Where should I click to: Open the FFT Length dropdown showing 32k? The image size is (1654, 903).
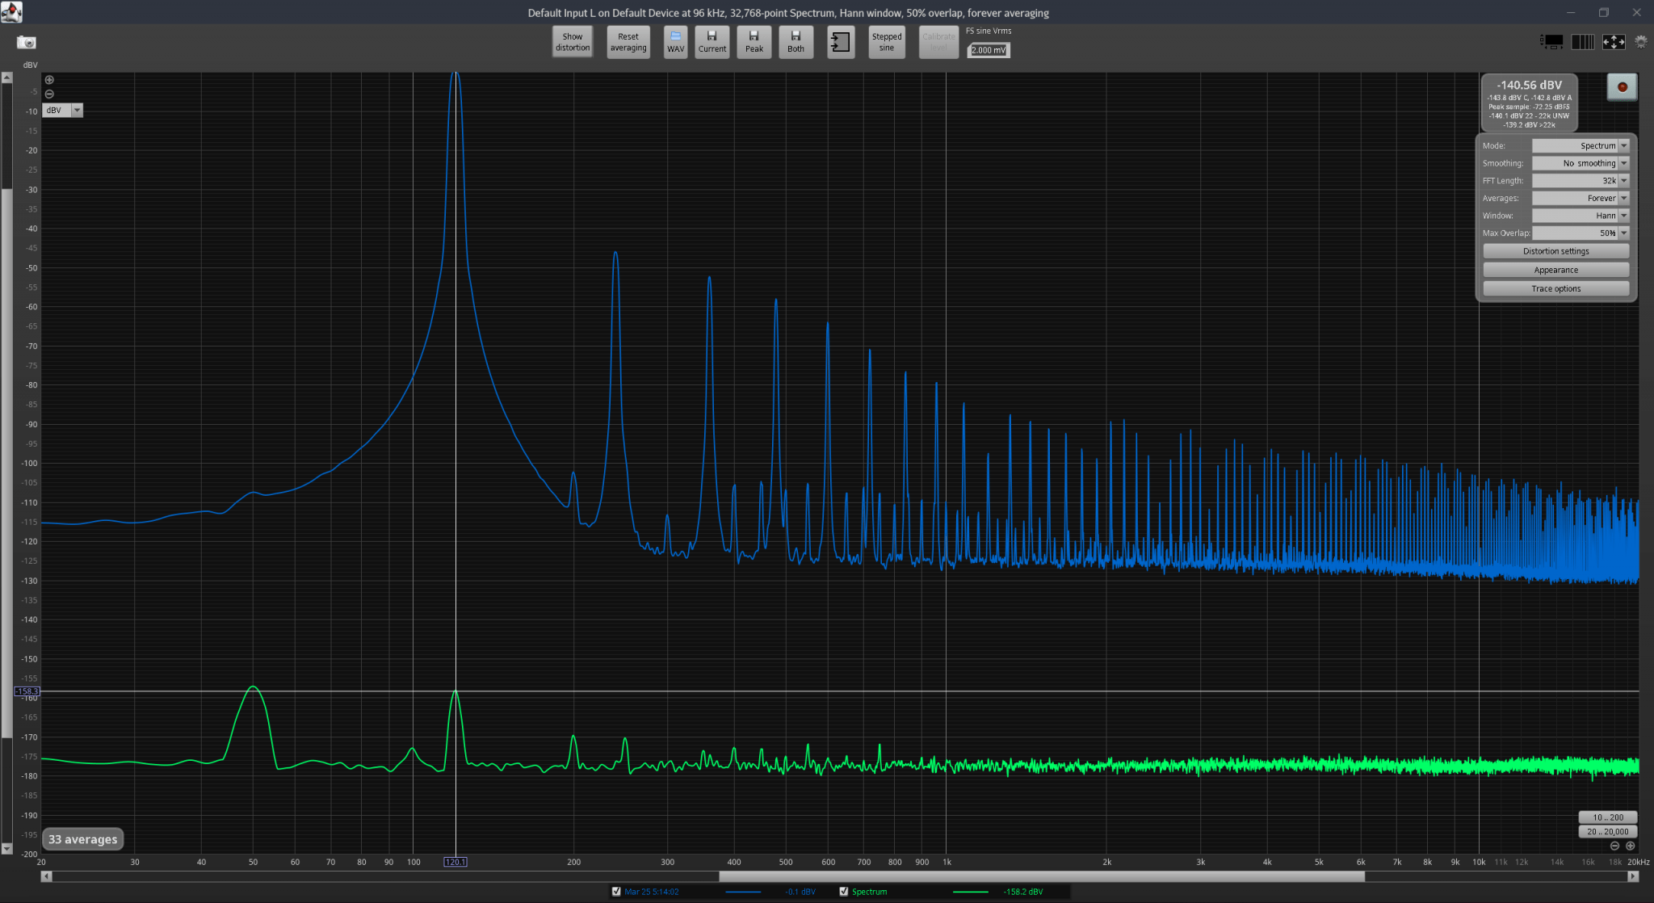(x=1581, y=181)
